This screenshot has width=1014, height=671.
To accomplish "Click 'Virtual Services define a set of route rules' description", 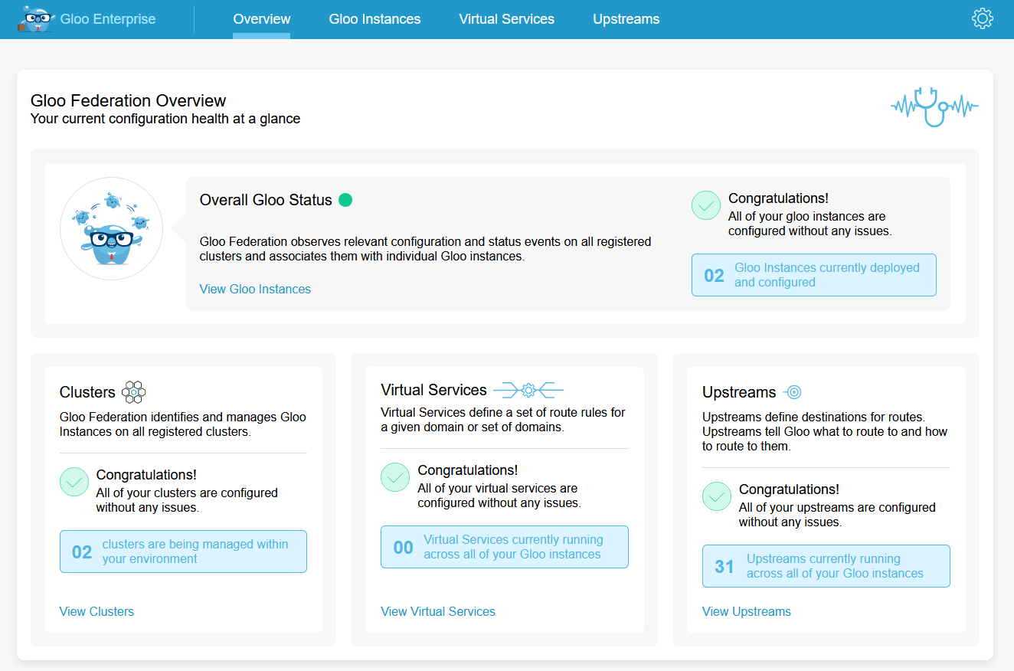I will click(503, 420).
